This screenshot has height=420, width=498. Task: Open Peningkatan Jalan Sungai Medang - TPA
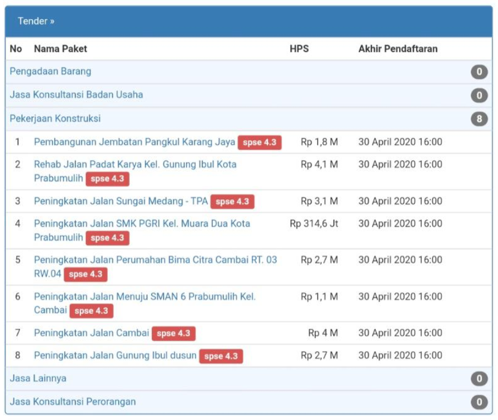pos(121,201)
